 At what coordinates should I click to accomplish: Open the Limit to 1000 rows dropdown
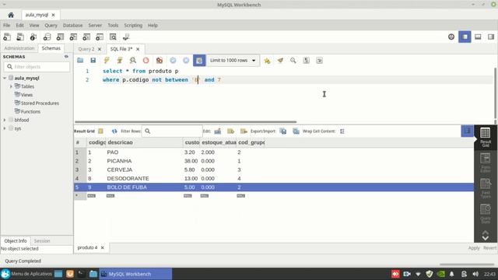(233, 61)
